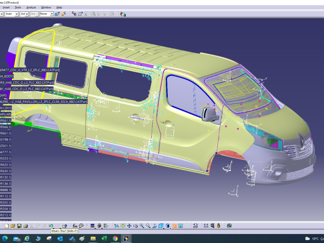Open Microsoft Edge from the taskbar
The width and height of the screenshot is (324, 243).
[x=5, y=239]
